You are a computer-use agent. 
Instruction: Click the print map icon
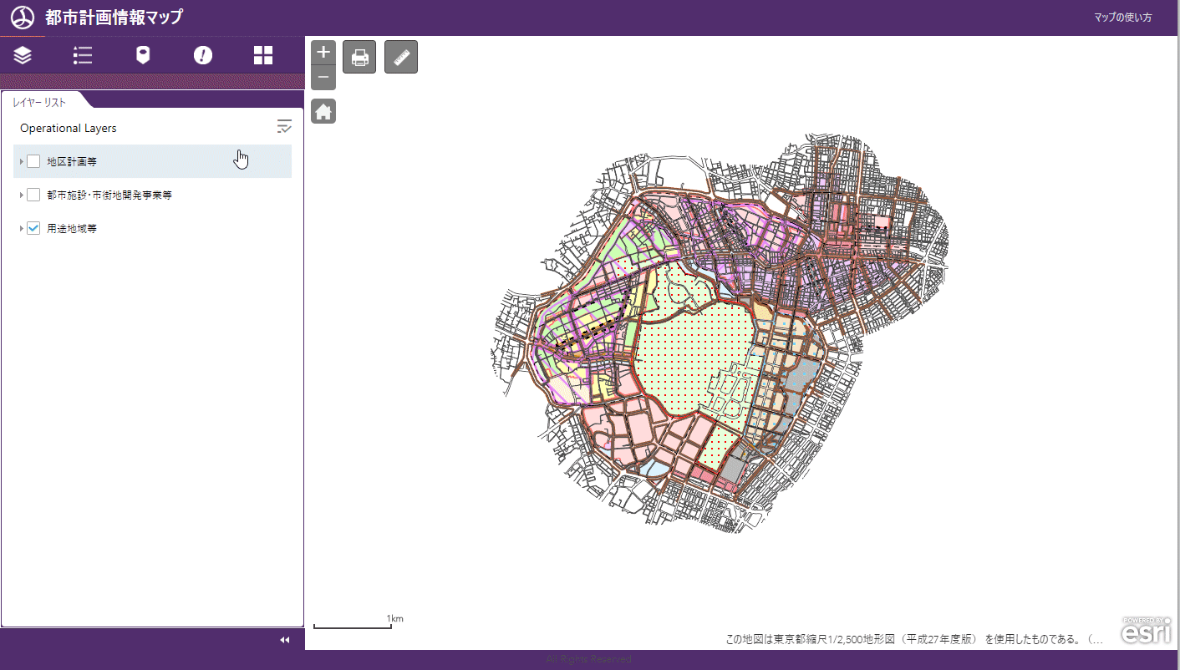click(359, 57)
